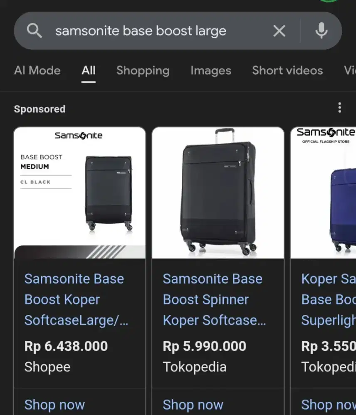The height and width of the screenshot is (415, 356).
Task: Open the black spinner suitcase image
Action: (x=218, y=193)
